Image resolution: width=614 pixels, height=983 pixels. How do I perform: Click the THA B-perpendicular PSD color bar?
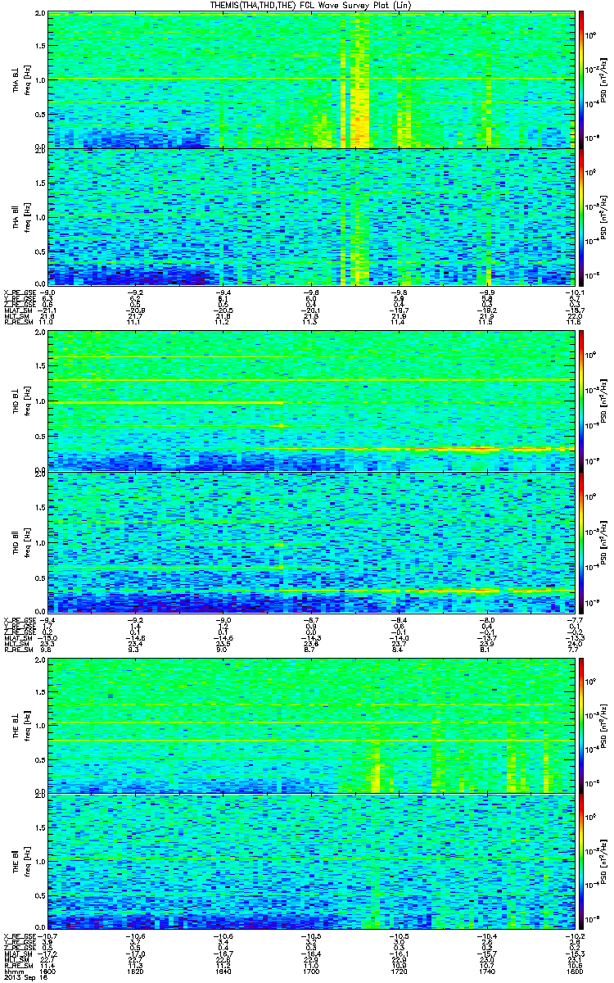tap(581, 80)
